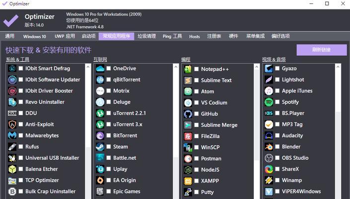This screenshot has height=199, width=350.
Task: Check the DDU checkbox
Action: click(x=21, y=113)
